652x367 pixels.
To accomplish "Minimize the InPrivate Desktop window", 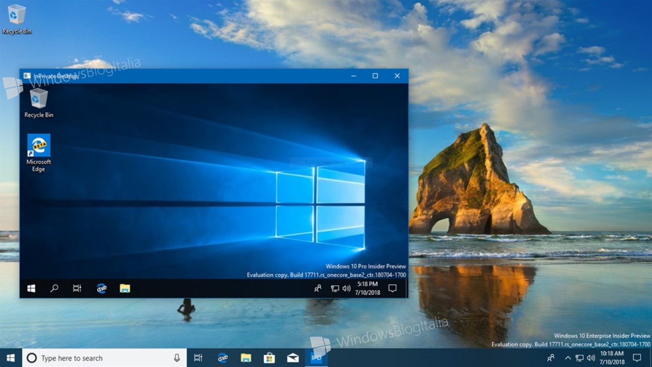I will tap(354, 76).
